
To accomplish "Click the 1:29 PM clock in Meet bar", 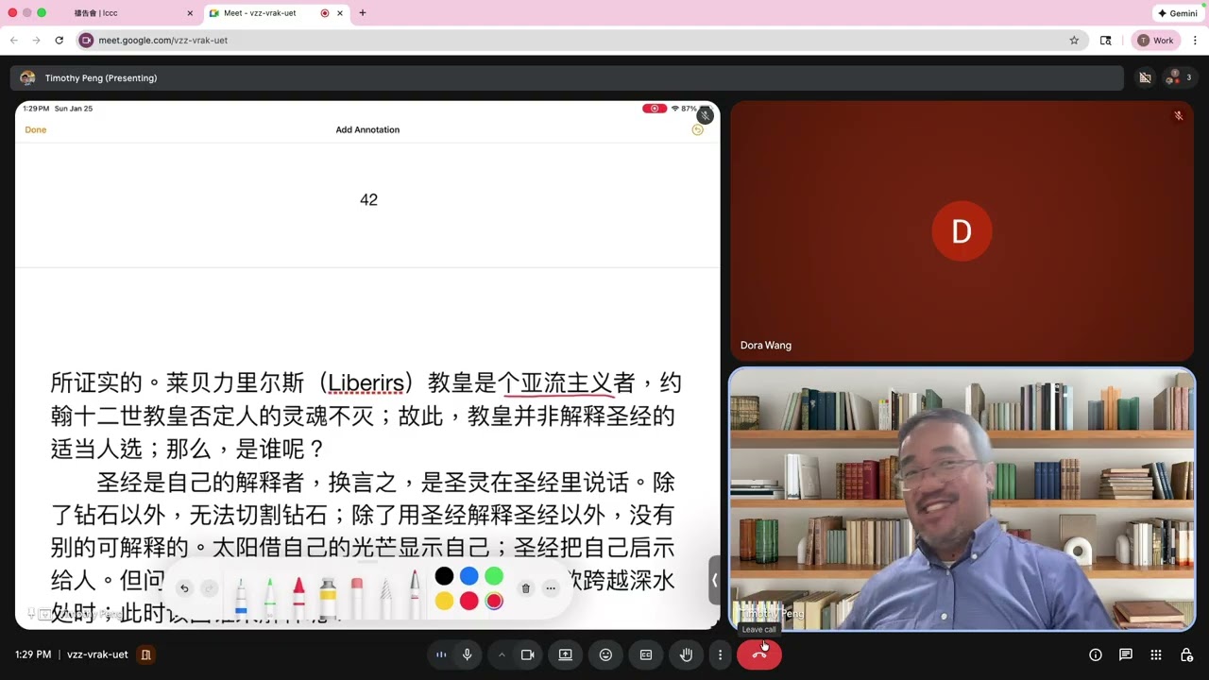I will (x=33, y=654).
